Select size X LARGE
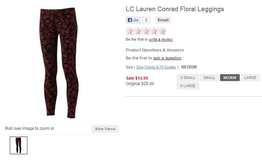 click(x=188, y=86)
